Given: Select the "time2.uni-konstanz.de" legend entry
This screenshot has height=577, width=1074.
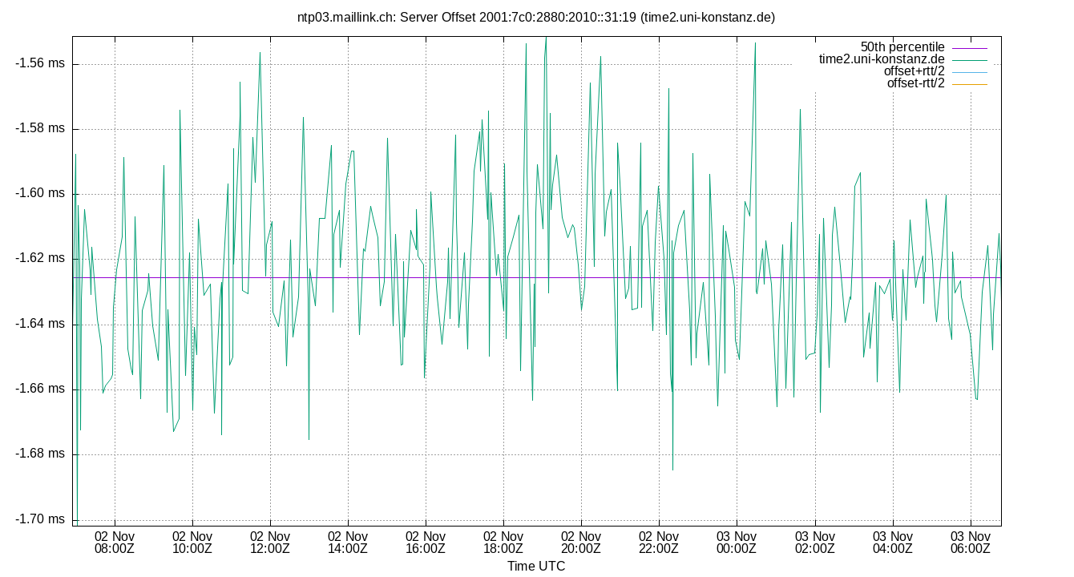Looking at the screenshot, I should click(882, 58).
